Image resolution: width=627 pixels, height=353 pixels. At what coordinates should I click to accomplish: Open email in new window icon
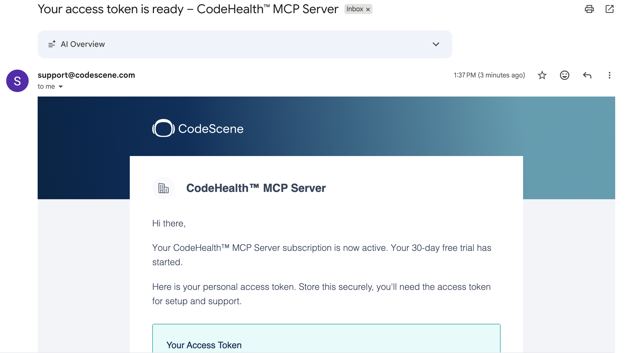[609, 9]
